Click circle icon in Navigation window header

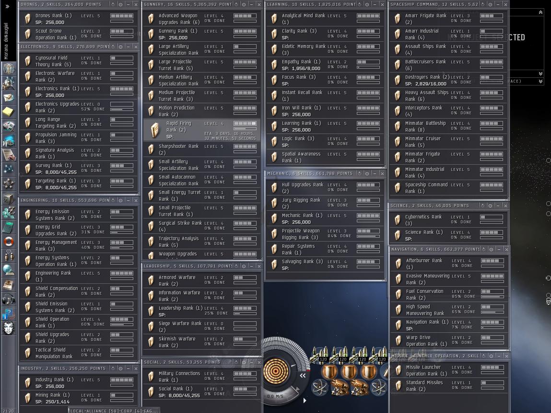pyautogui.click(x=491, y=249)
